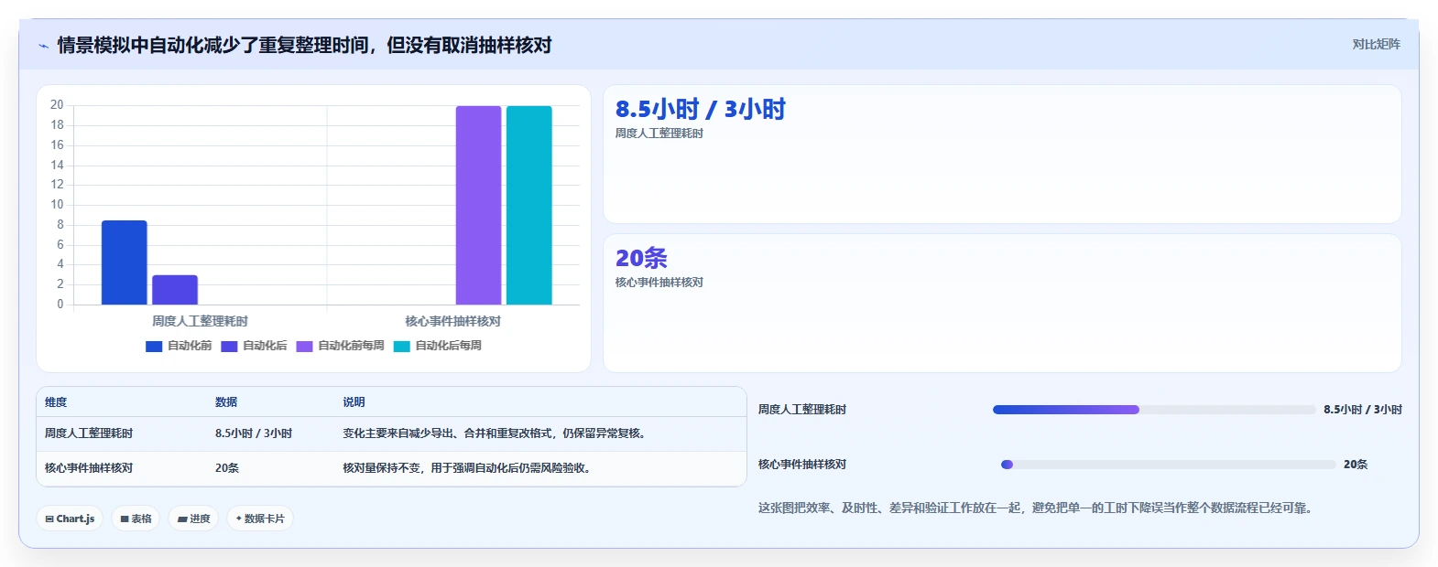The image size is (1438, 567).
Task: Select the 核心事件抽样核对 table row cell
Action: pos(89,468)
